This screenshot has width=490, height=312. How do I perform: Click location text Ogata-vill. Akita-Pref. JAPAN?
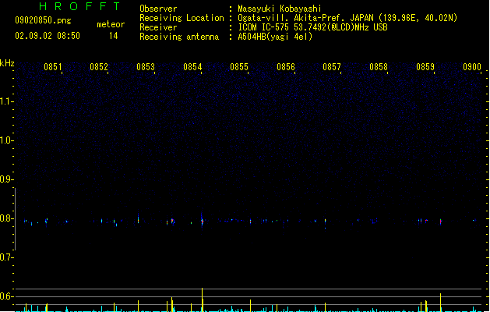coord(305,18)
